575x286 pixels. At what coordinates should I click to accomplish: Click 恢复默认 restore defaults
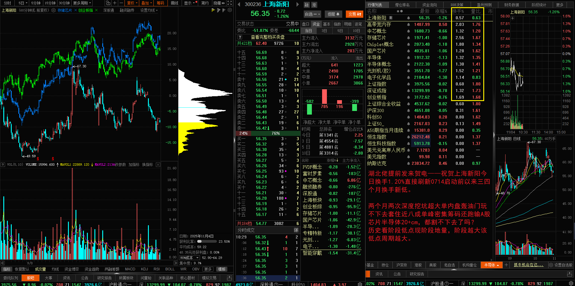(x=22, y=269)
